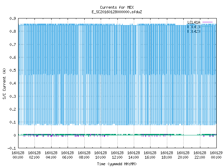
Task: Click the 0.6 y-axis tick label
Action: [13, 57]
